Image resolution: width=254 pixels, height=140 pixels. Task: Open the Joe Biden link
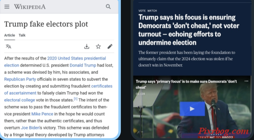30,128
